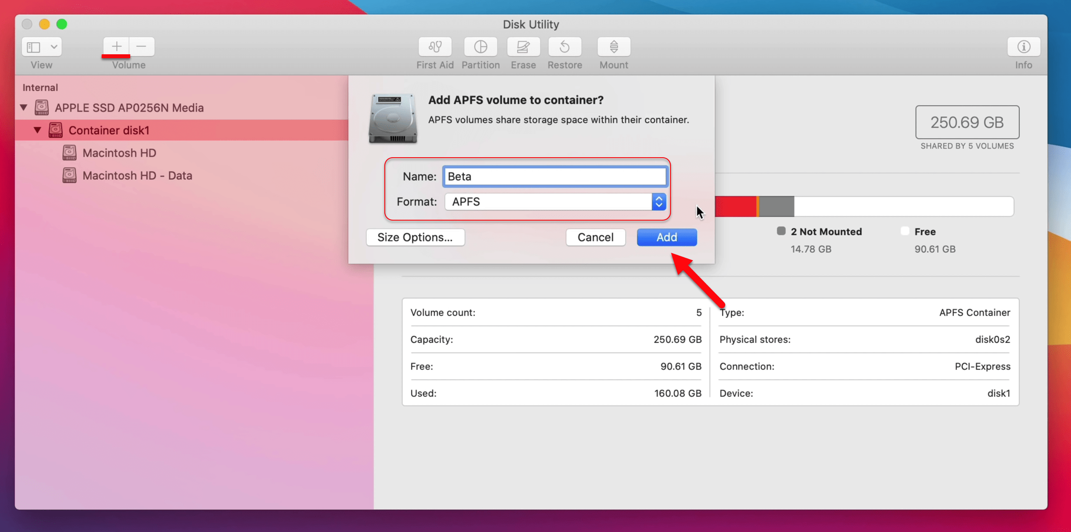The width and height of the screenshot is (1071, 532).
Task: Click the Free row value 90.61 GB
Action: click(x=681, y=367)
